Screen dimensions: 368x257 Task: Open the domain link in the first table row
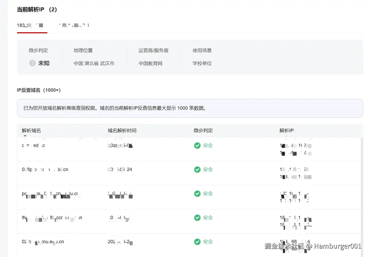pyautogui.click(x=33, y=145)
